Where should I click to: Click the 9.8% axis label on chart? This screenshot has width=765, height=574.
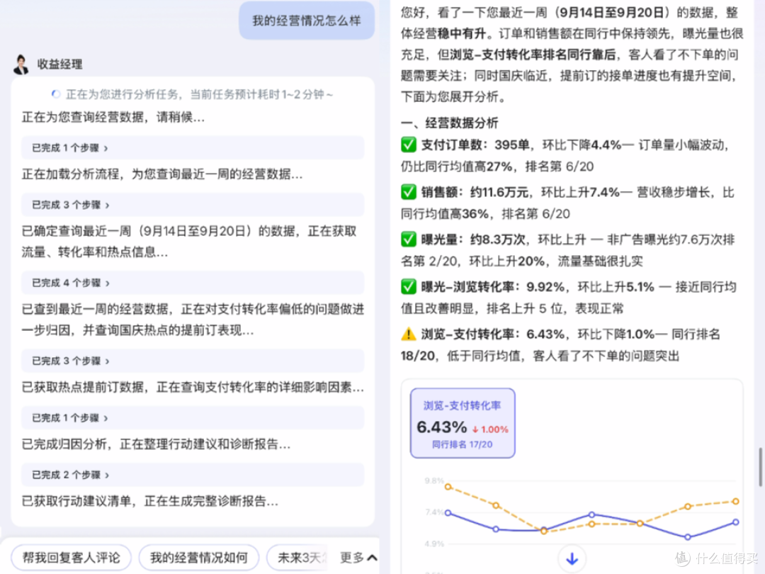pyautogui.click(x=434, y=480)
